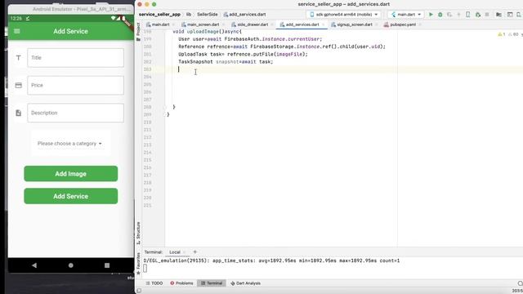Open the Dart Analysis tool window
Image resolution: width=523 pixels, height=294 pixels.
pos(245,283)
